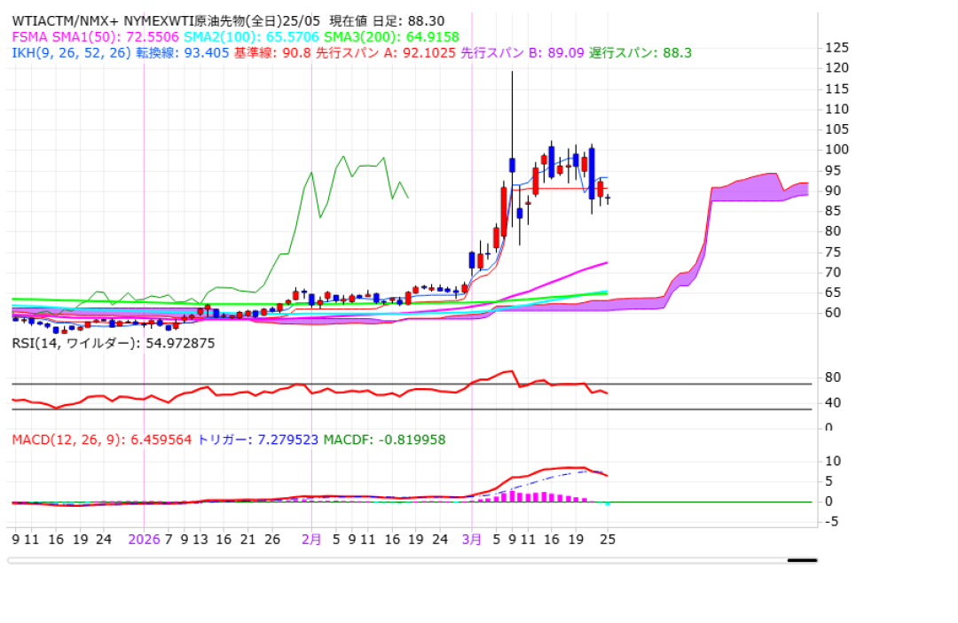This screenshot has width=958, height=623.
Task: Click the purple Ichimoku cloud projection area
Action: [x=745, y=188]
